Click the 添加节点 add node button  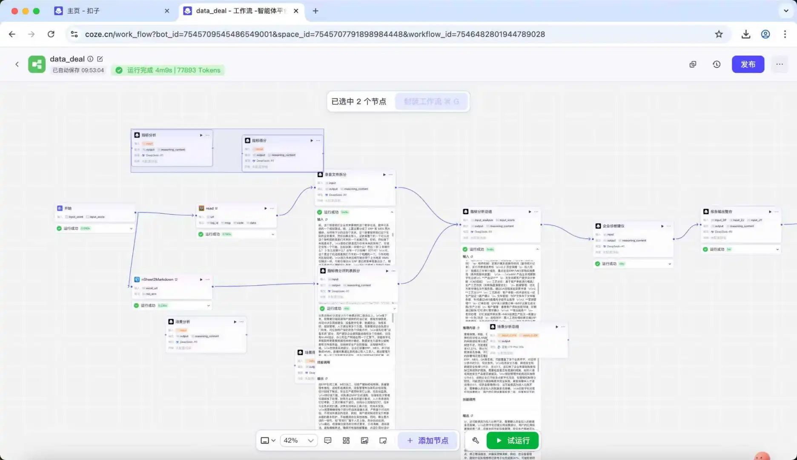click(428, 440)
